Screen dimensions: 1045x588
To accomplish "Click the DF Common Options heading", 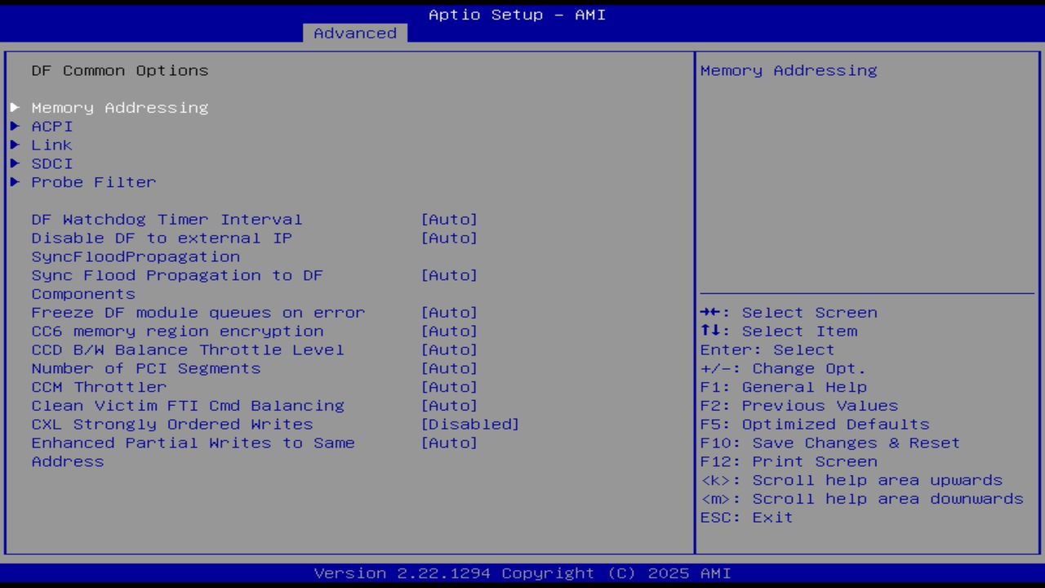I will click(119, 70).
